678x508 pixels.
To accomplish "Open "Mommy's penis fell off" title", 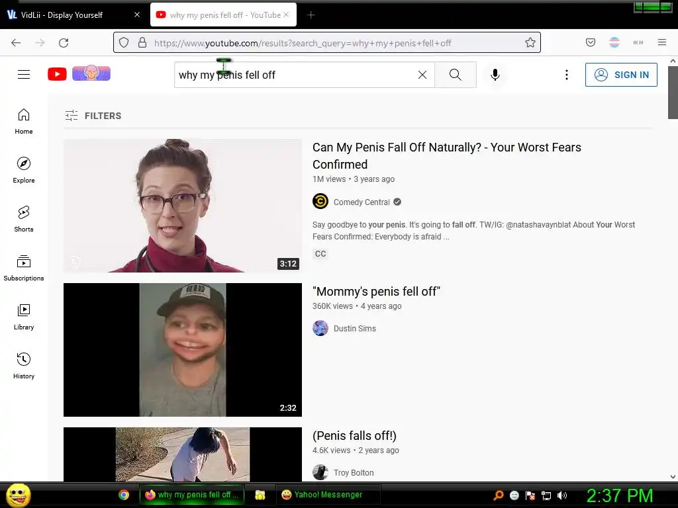I will 376,292.
